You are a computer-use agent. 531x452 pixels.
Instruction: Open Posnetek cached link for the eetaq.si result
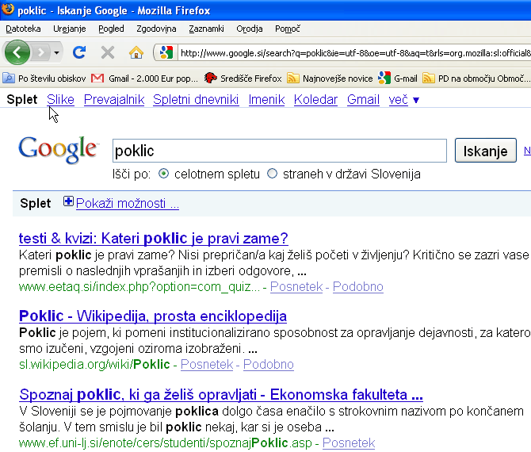click(x=296, y=286)
